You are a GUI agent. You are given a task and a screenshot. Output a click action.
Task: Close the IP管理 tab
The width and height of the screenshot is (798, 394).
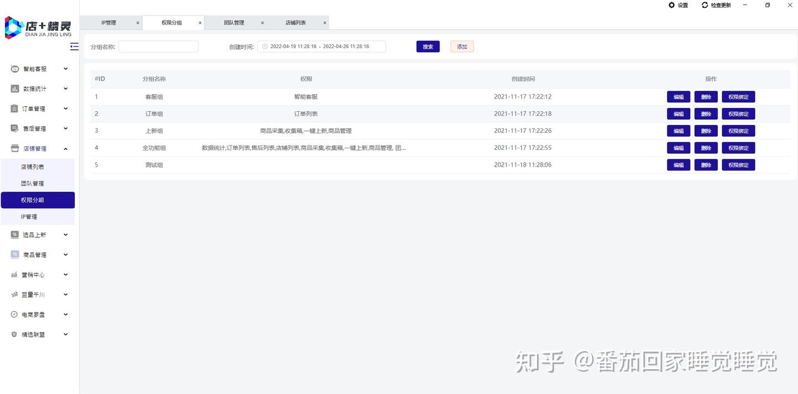click(138, 23)
